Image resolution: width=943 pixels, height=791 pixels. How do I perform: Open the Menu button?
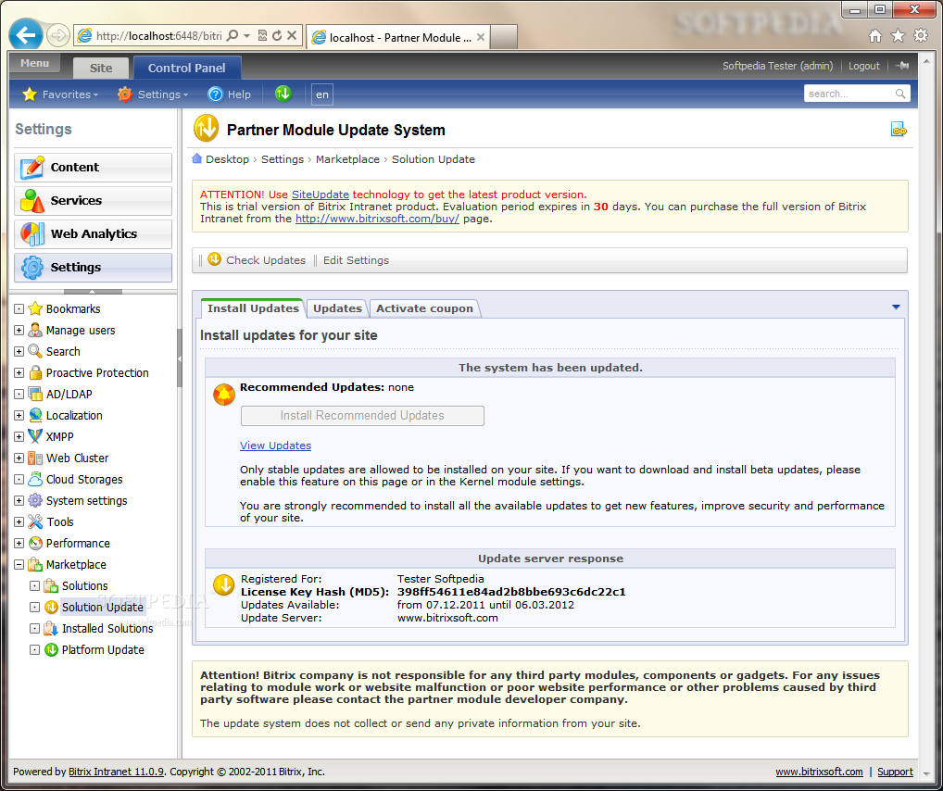click(x=35, y=63)
